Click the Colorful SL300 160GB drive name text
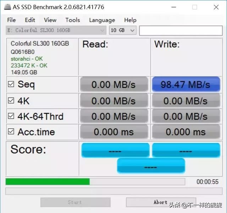 pyautogui.click(x=40, y=44)
